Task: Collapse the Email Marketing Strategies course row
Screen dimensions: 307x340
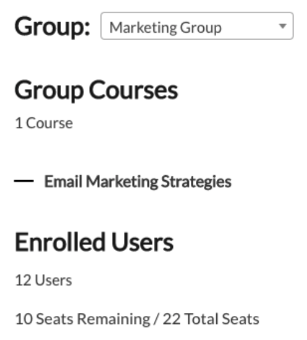Action: (24, 181)
